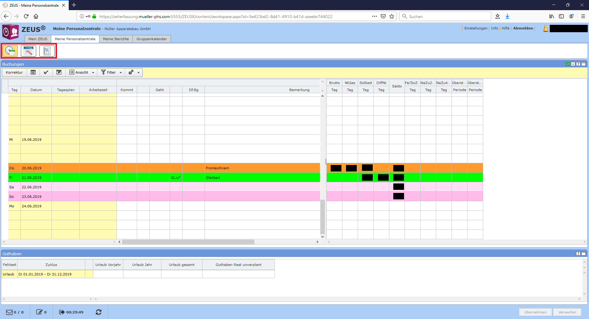This screenshot has height=319, width=589.
Task: Click the calendar icon in Buchungen toolbar
Action: 33,72
